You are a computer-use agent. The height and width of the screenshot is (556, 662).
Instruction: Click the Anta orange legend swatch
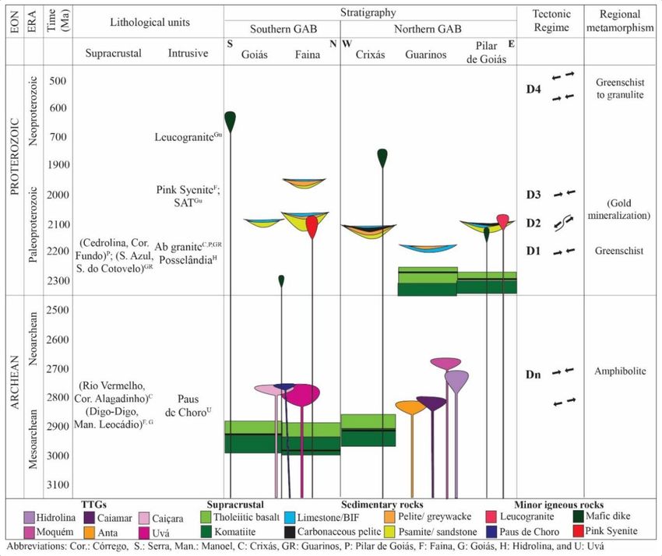[x=90, y=533]
